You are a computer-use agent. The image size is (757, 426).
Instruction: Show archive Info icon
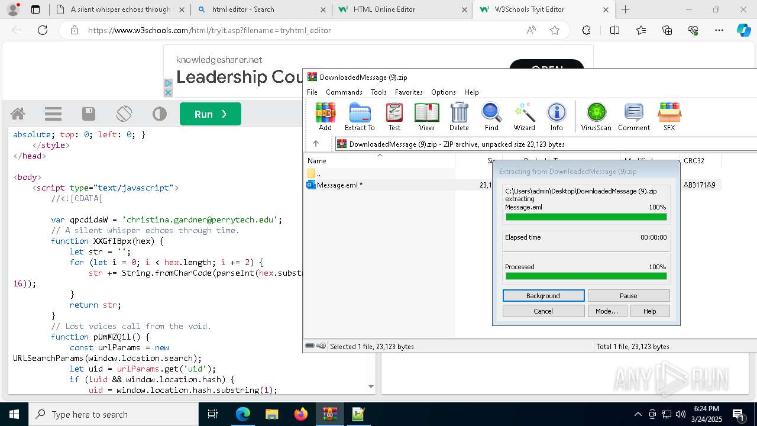tap(557, 117)
